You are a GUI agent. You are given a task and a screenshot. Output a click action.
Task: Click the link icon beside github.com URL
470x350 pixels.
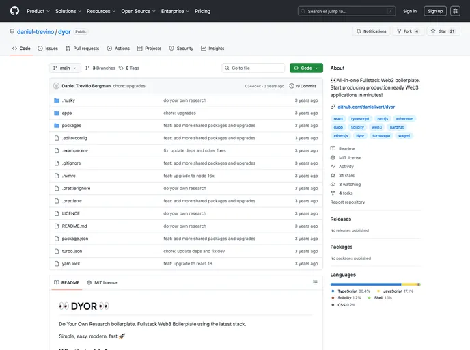333,107
